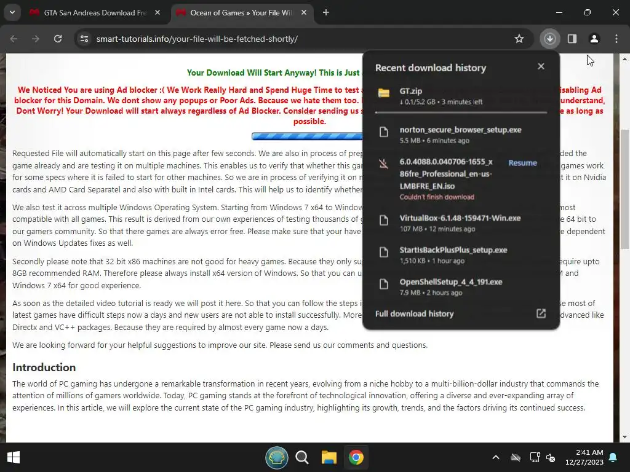630x472 pixels.
Task: Click the Introduction heading
Action: point(44,368)
